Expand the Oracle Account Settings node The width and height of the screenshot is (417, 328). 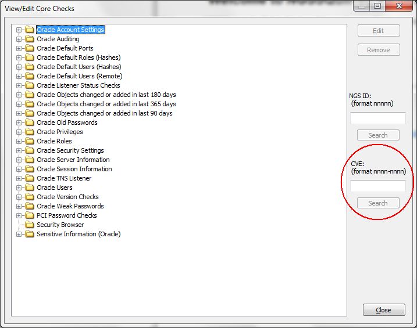19,30
